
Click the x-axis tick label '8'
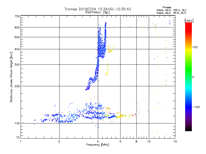click(136, 141)
